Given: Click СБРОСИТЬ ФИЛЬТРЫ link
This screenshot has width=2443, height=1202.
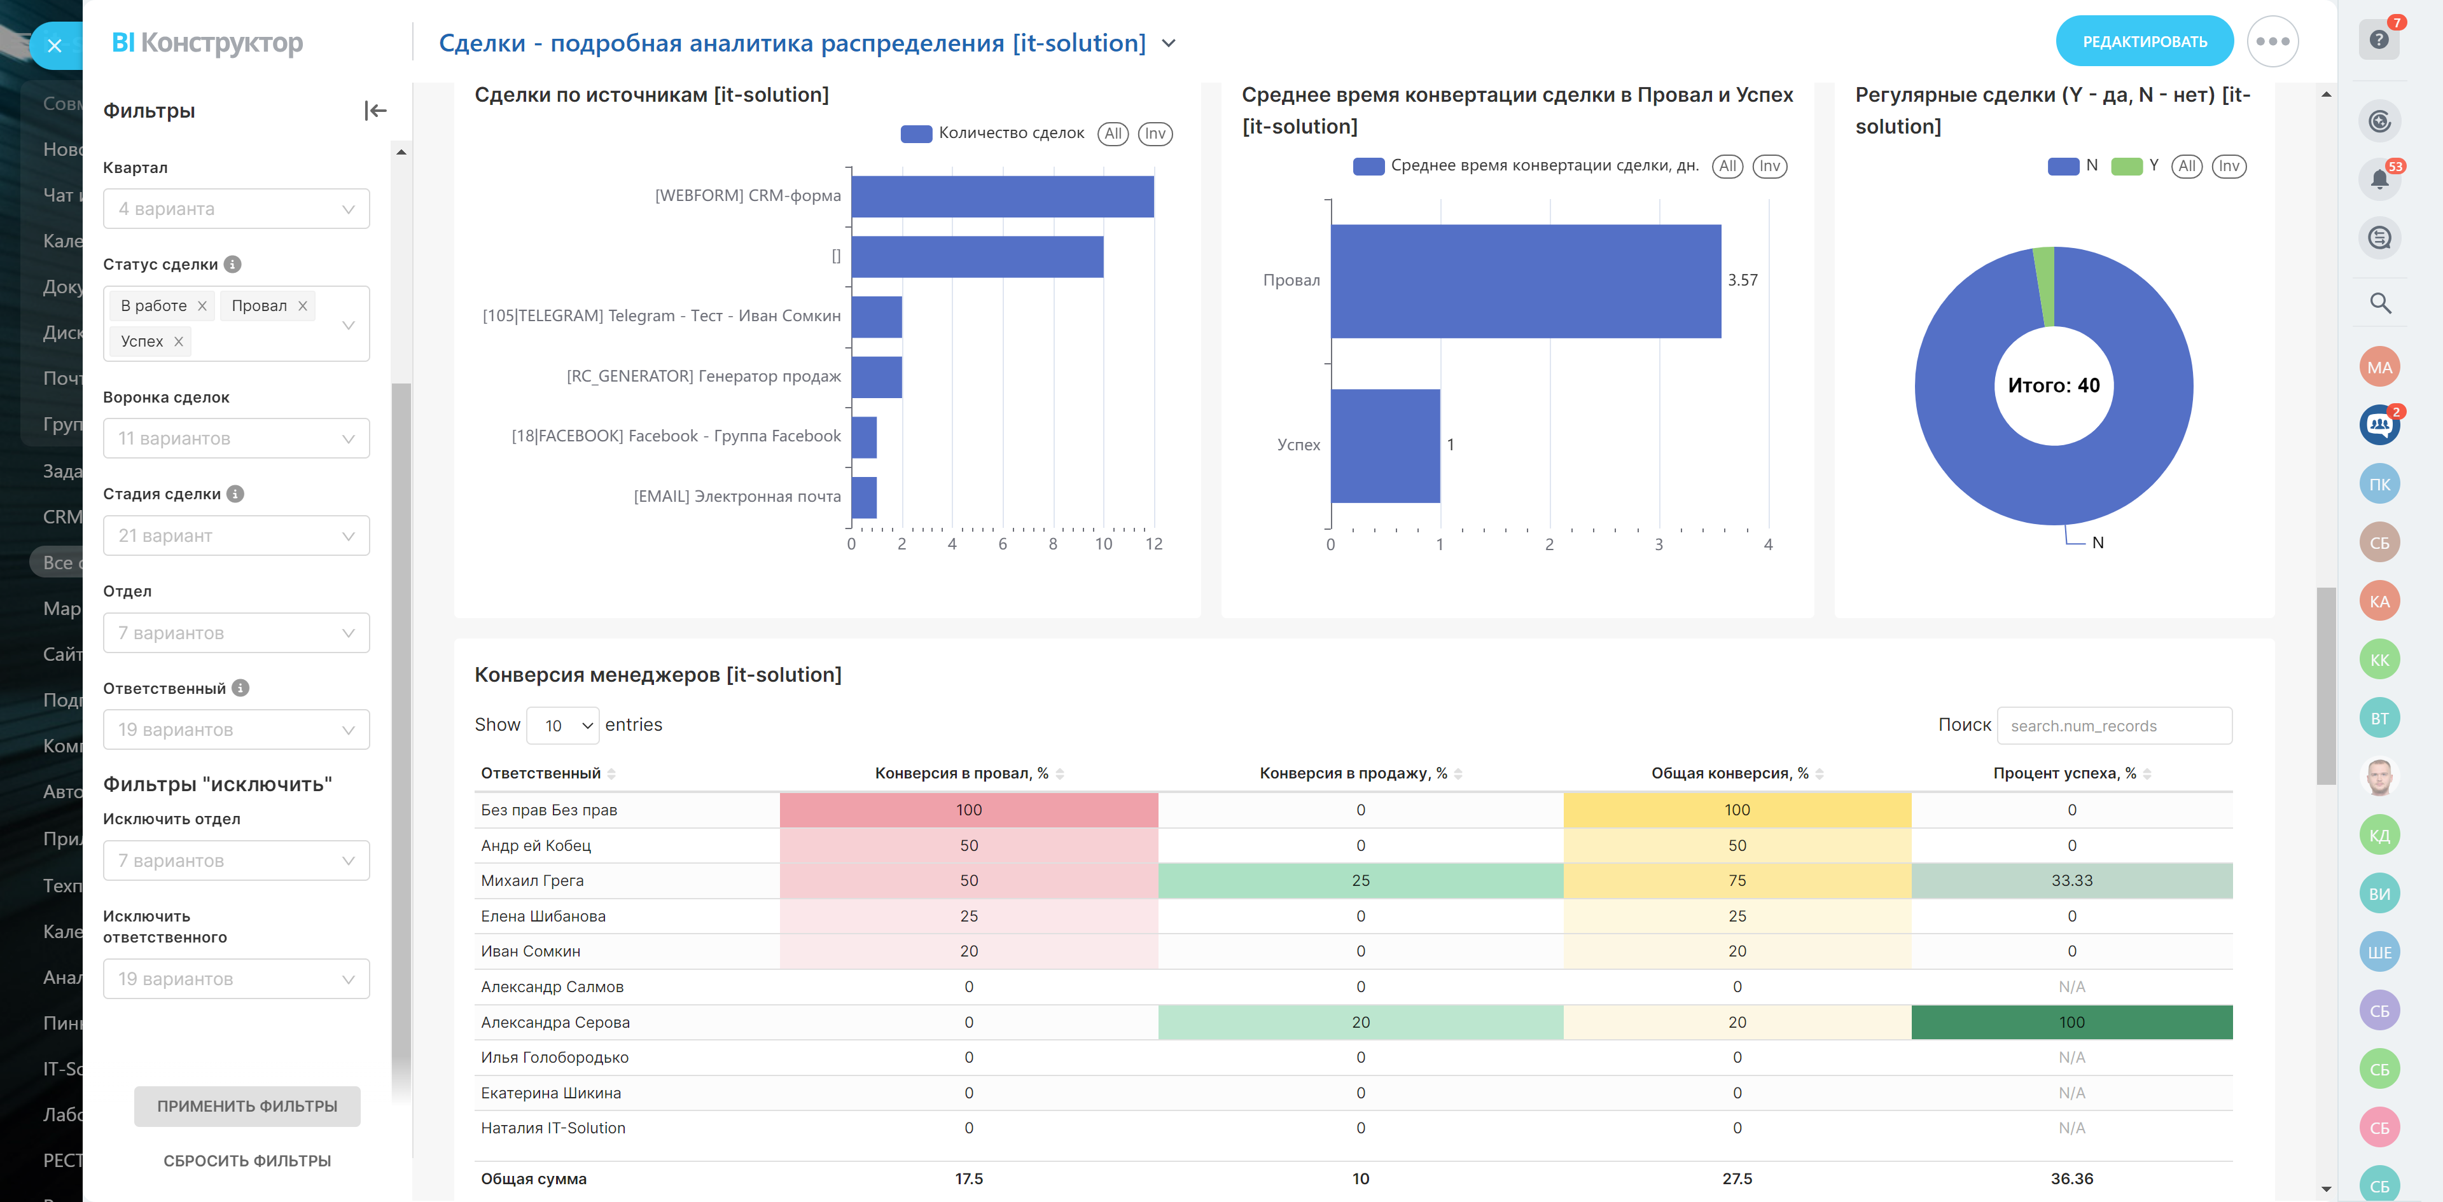Looking at the screenshot, I should [247, 1160].
